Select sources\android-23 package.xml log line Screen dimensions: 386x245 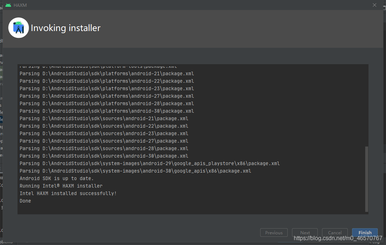point(104,133)
